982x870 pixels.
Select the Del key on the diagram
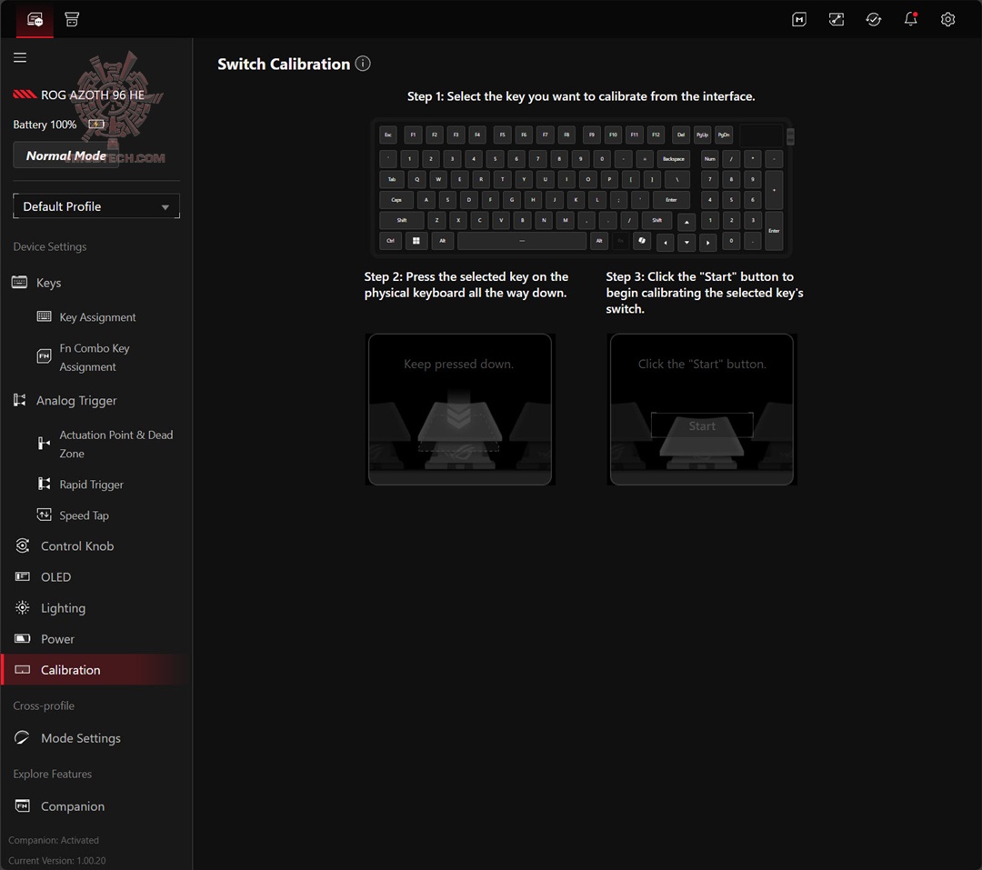(x=681, y=135)
